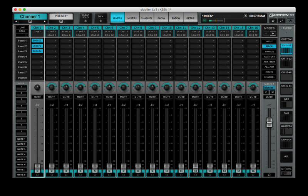Click the Modes next arrow

click(x=273, y=33)
